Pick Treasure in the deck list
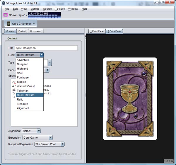This screenshot has height=165, width=176. click(23, 104)
